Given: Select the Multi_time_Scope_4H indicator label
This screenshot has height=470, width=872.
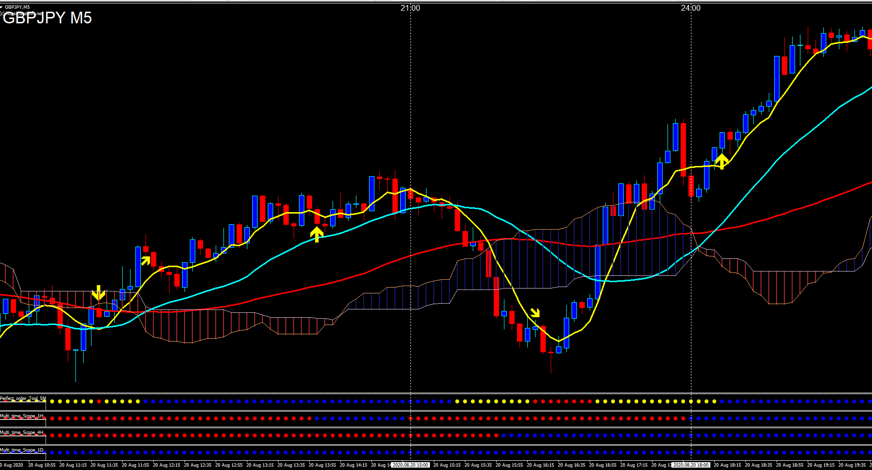Looking at the screenshot, I should [22, 433].
